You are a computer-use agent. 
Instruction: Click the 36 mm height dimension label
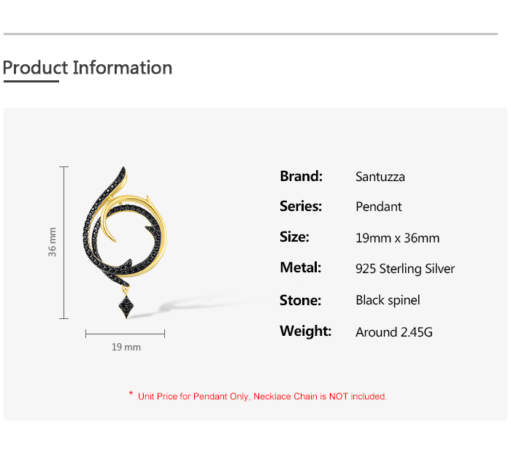click(53, 242)
